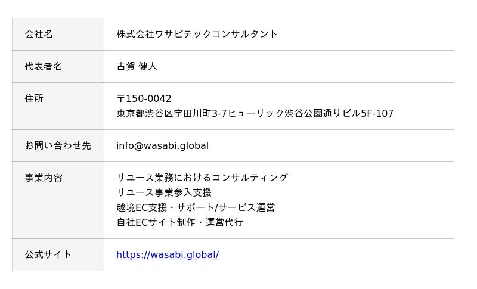Click the お問い合わせ先 row header
This screenshot has height=289, width=477.
tap(58, 145)
